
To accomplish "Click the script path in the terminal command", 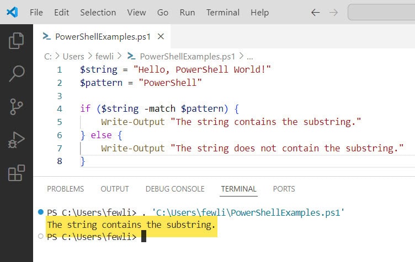I will point(248,212).
